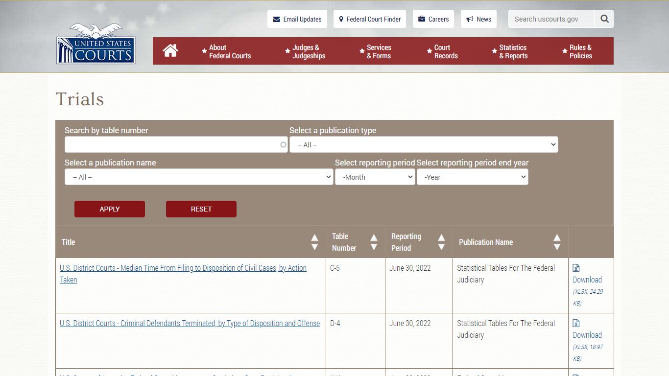Click the June 30, 2022 date in D-4 row
The height and width of the screenshot is (376, 669).
[x=410, y=323]
